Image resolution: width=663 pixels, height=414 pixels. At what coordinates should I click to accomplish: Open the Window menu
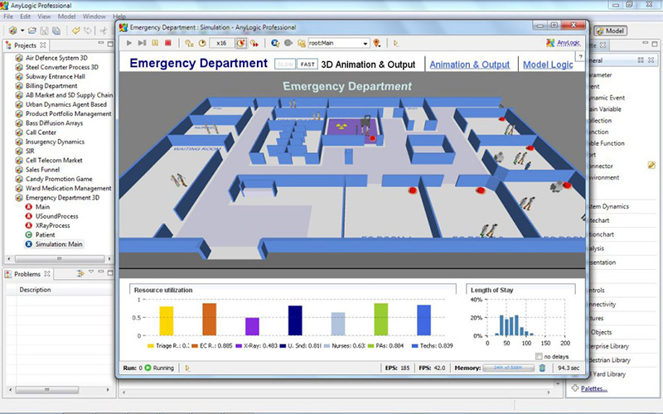coord(94,17)
